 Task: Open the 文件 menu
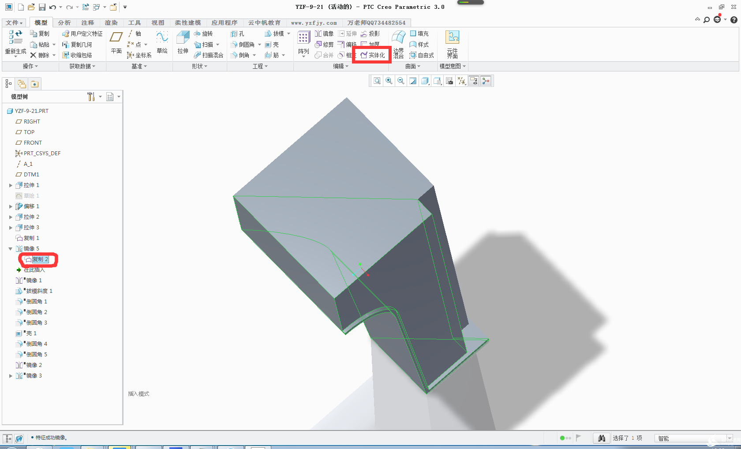coord(14,22)
